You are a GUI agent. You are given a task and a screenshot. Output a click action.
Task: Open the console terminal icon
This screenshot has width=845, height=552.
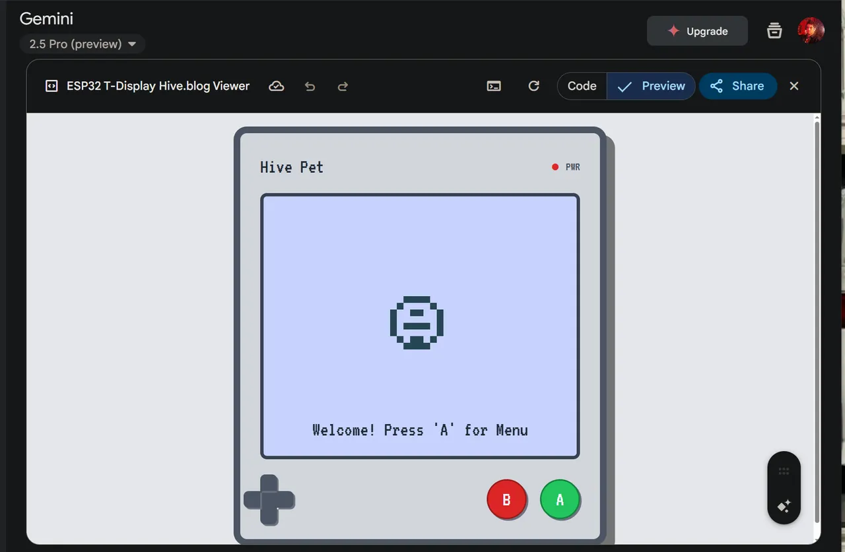coord(494,86)
